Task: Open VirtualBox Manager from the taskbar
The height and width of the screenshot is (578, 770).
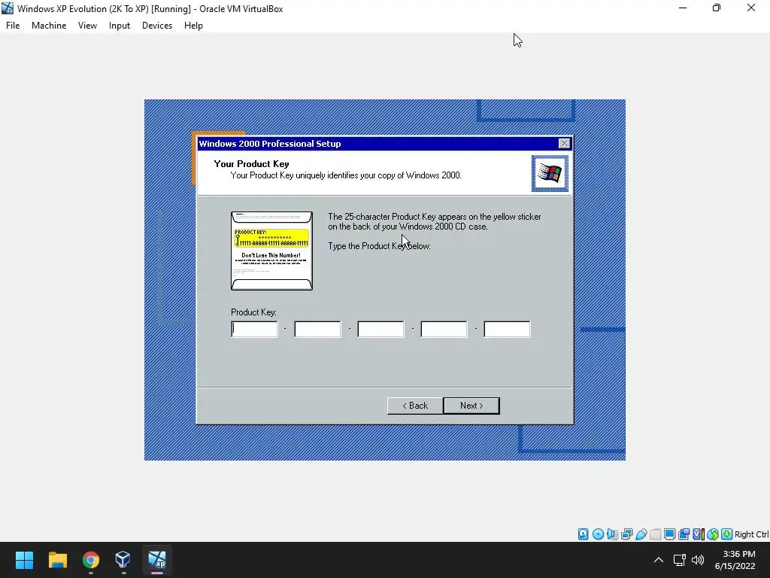Action: [x=123, y=560]
